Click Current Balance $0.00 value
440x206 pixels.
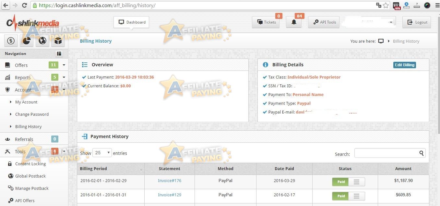[125, 86]
